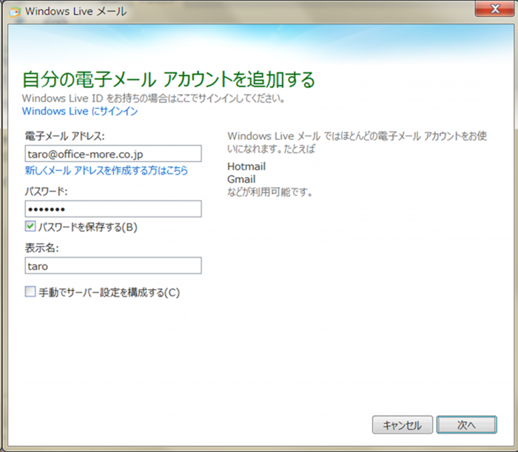Click the などが利用可能です。 text
Viewport: 518px width, 452px height.
[x=270, y=192]
